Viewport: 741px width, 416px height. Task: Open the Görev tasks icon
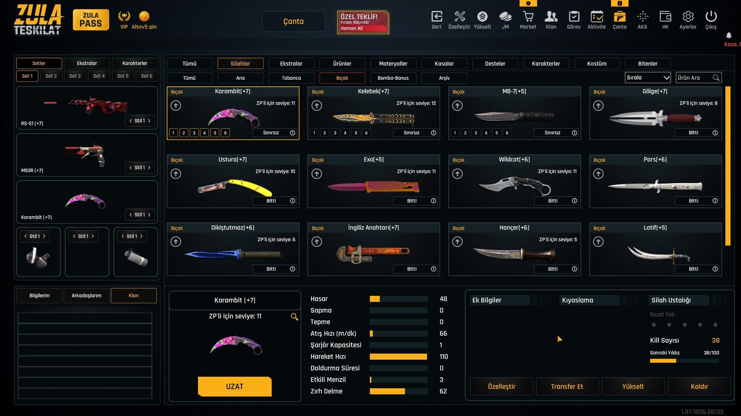[x=574, y=17]
